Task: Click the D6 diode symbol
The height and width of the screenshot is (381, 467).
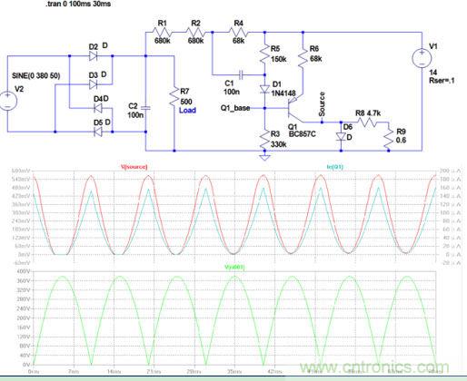Action: tap(341, 137)
